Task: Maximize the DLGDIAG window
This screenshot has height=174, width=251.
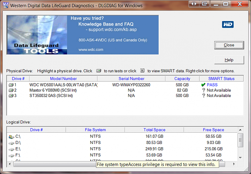Action: [226, 4]
